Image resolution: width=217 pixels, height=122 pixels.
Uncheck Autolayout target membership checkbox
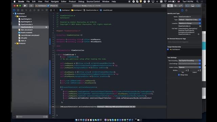(168, 49)
